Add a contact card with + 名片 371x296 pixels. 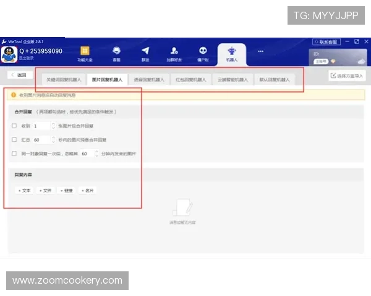[x=87, y=191]
